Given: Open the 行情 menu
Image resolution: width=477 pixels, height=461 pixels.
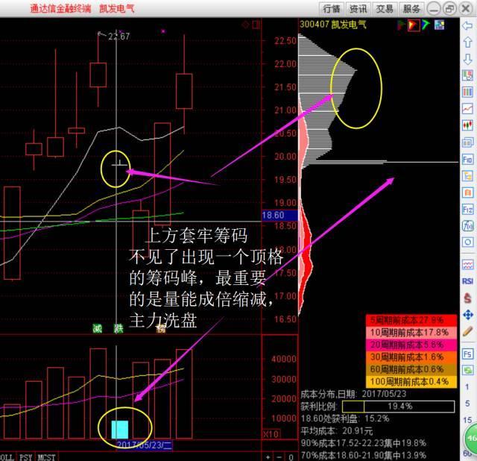Looking at the screenshot, I should (x=332, y=9).
